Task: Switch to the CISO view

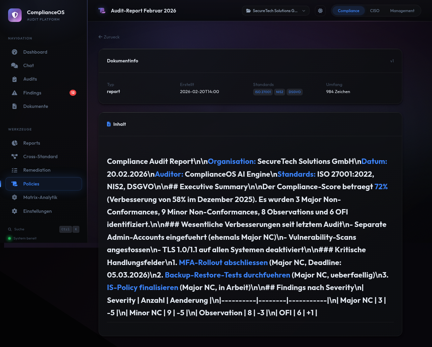Action: point(375,11)
